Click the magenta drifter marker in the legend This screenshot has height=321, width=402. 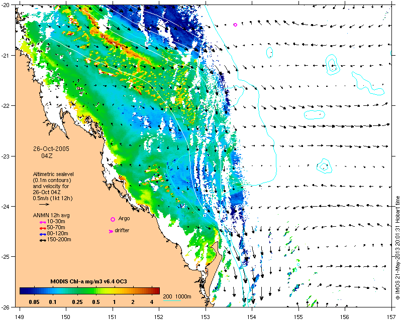[111, 231]
